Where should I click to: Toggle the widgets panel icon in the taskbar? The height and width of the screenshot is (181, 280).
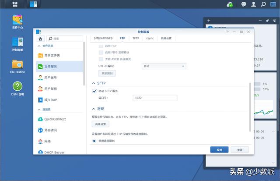coord(273,4)
